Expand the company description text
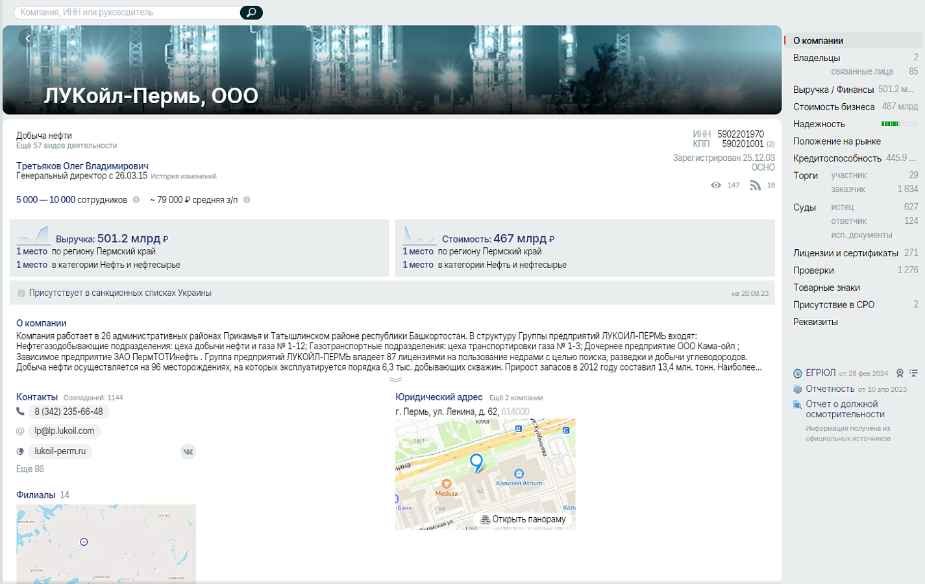 point(395,380)
